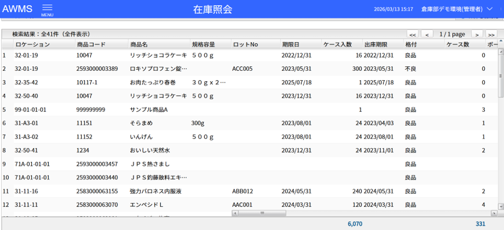Click horizontal scrollbar right arrow
Image resolution: width=504 pixels, height=230 pixels.
pos(494,213)
